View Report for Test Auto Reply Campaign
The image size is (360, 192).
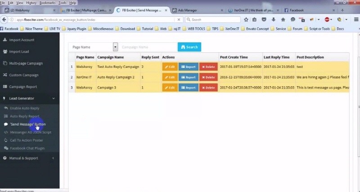click(189, 67)
